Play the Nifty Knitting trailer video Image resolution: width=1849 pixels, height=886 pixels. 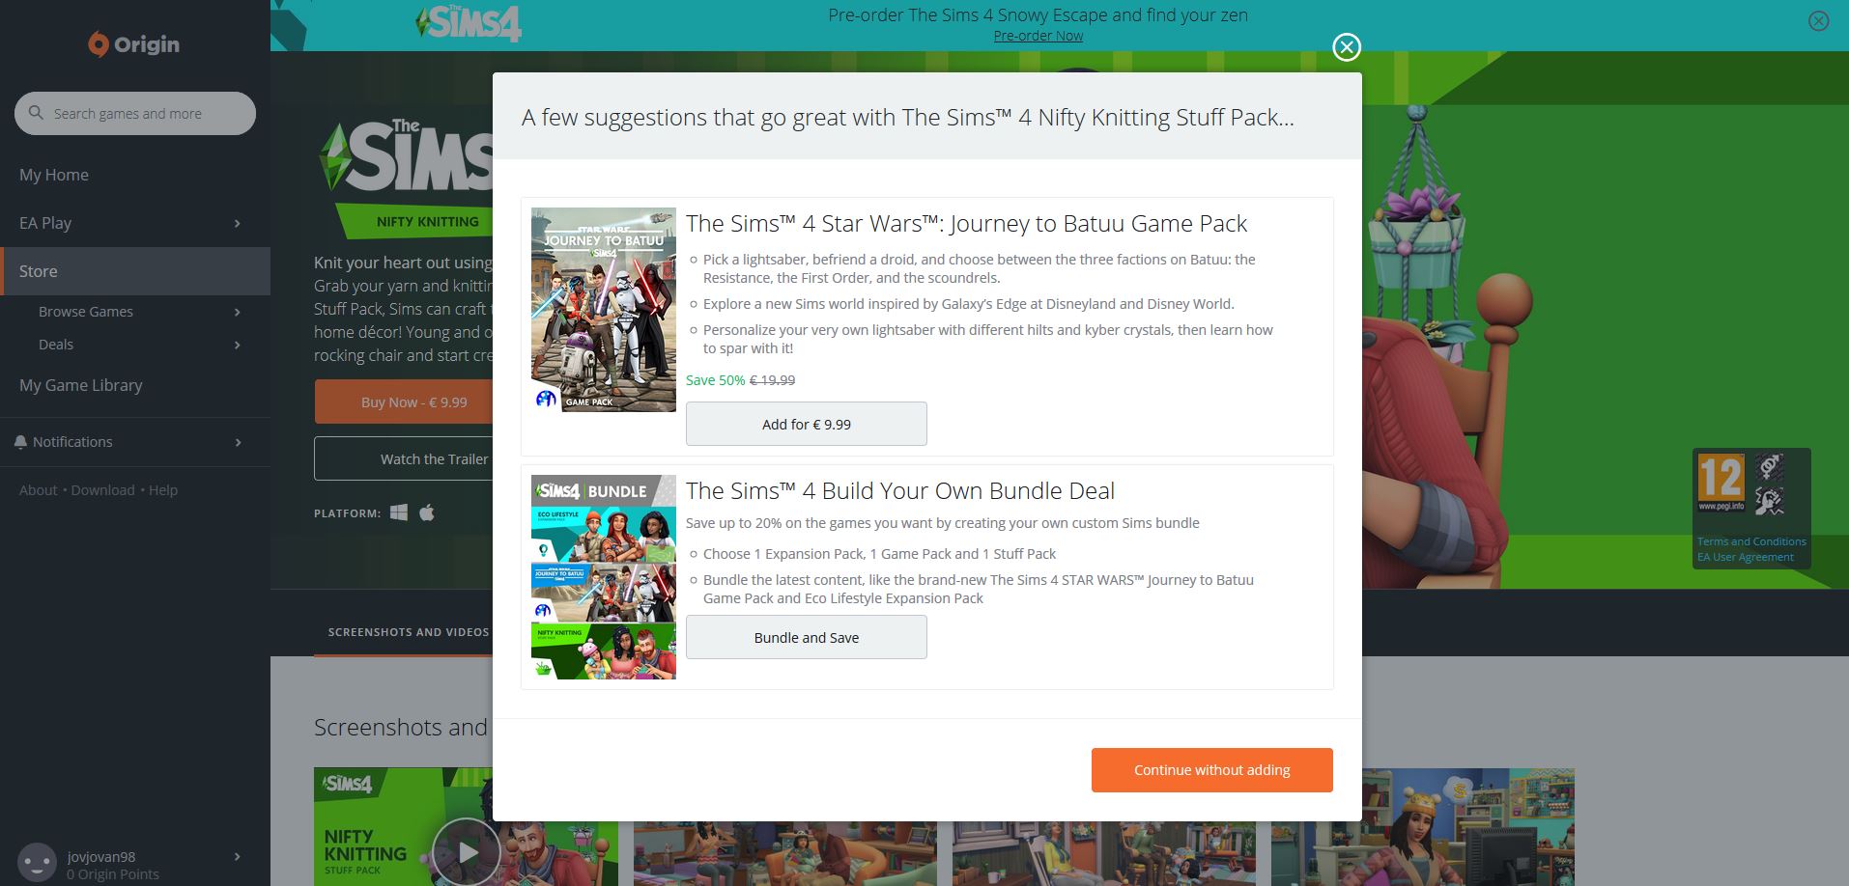pyautogui.click(x=467, y=852)
